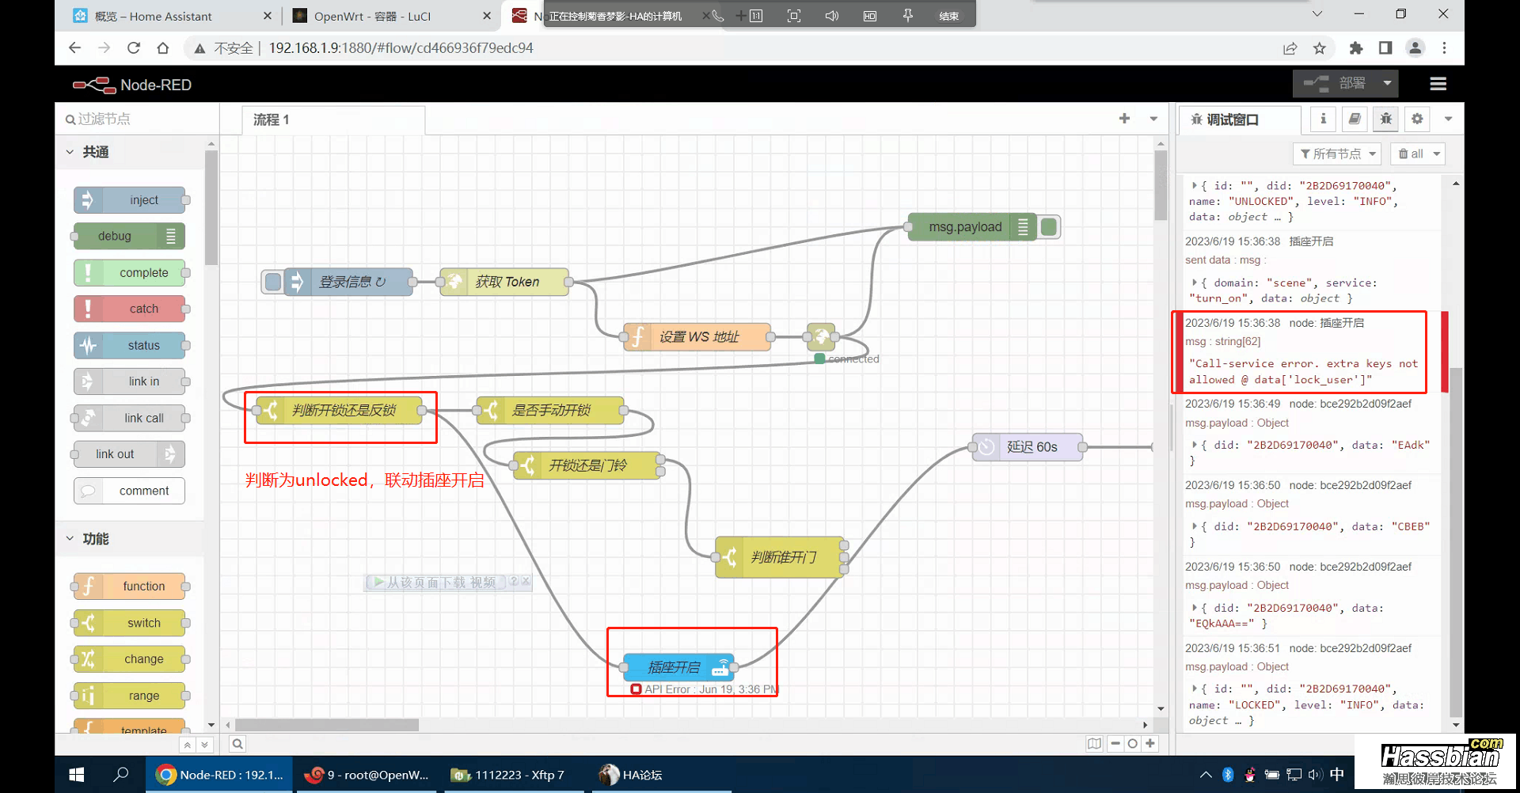Open the clear all dropdown caret
Viewport: 1520px width, 793px height.
click(1436, 154)
